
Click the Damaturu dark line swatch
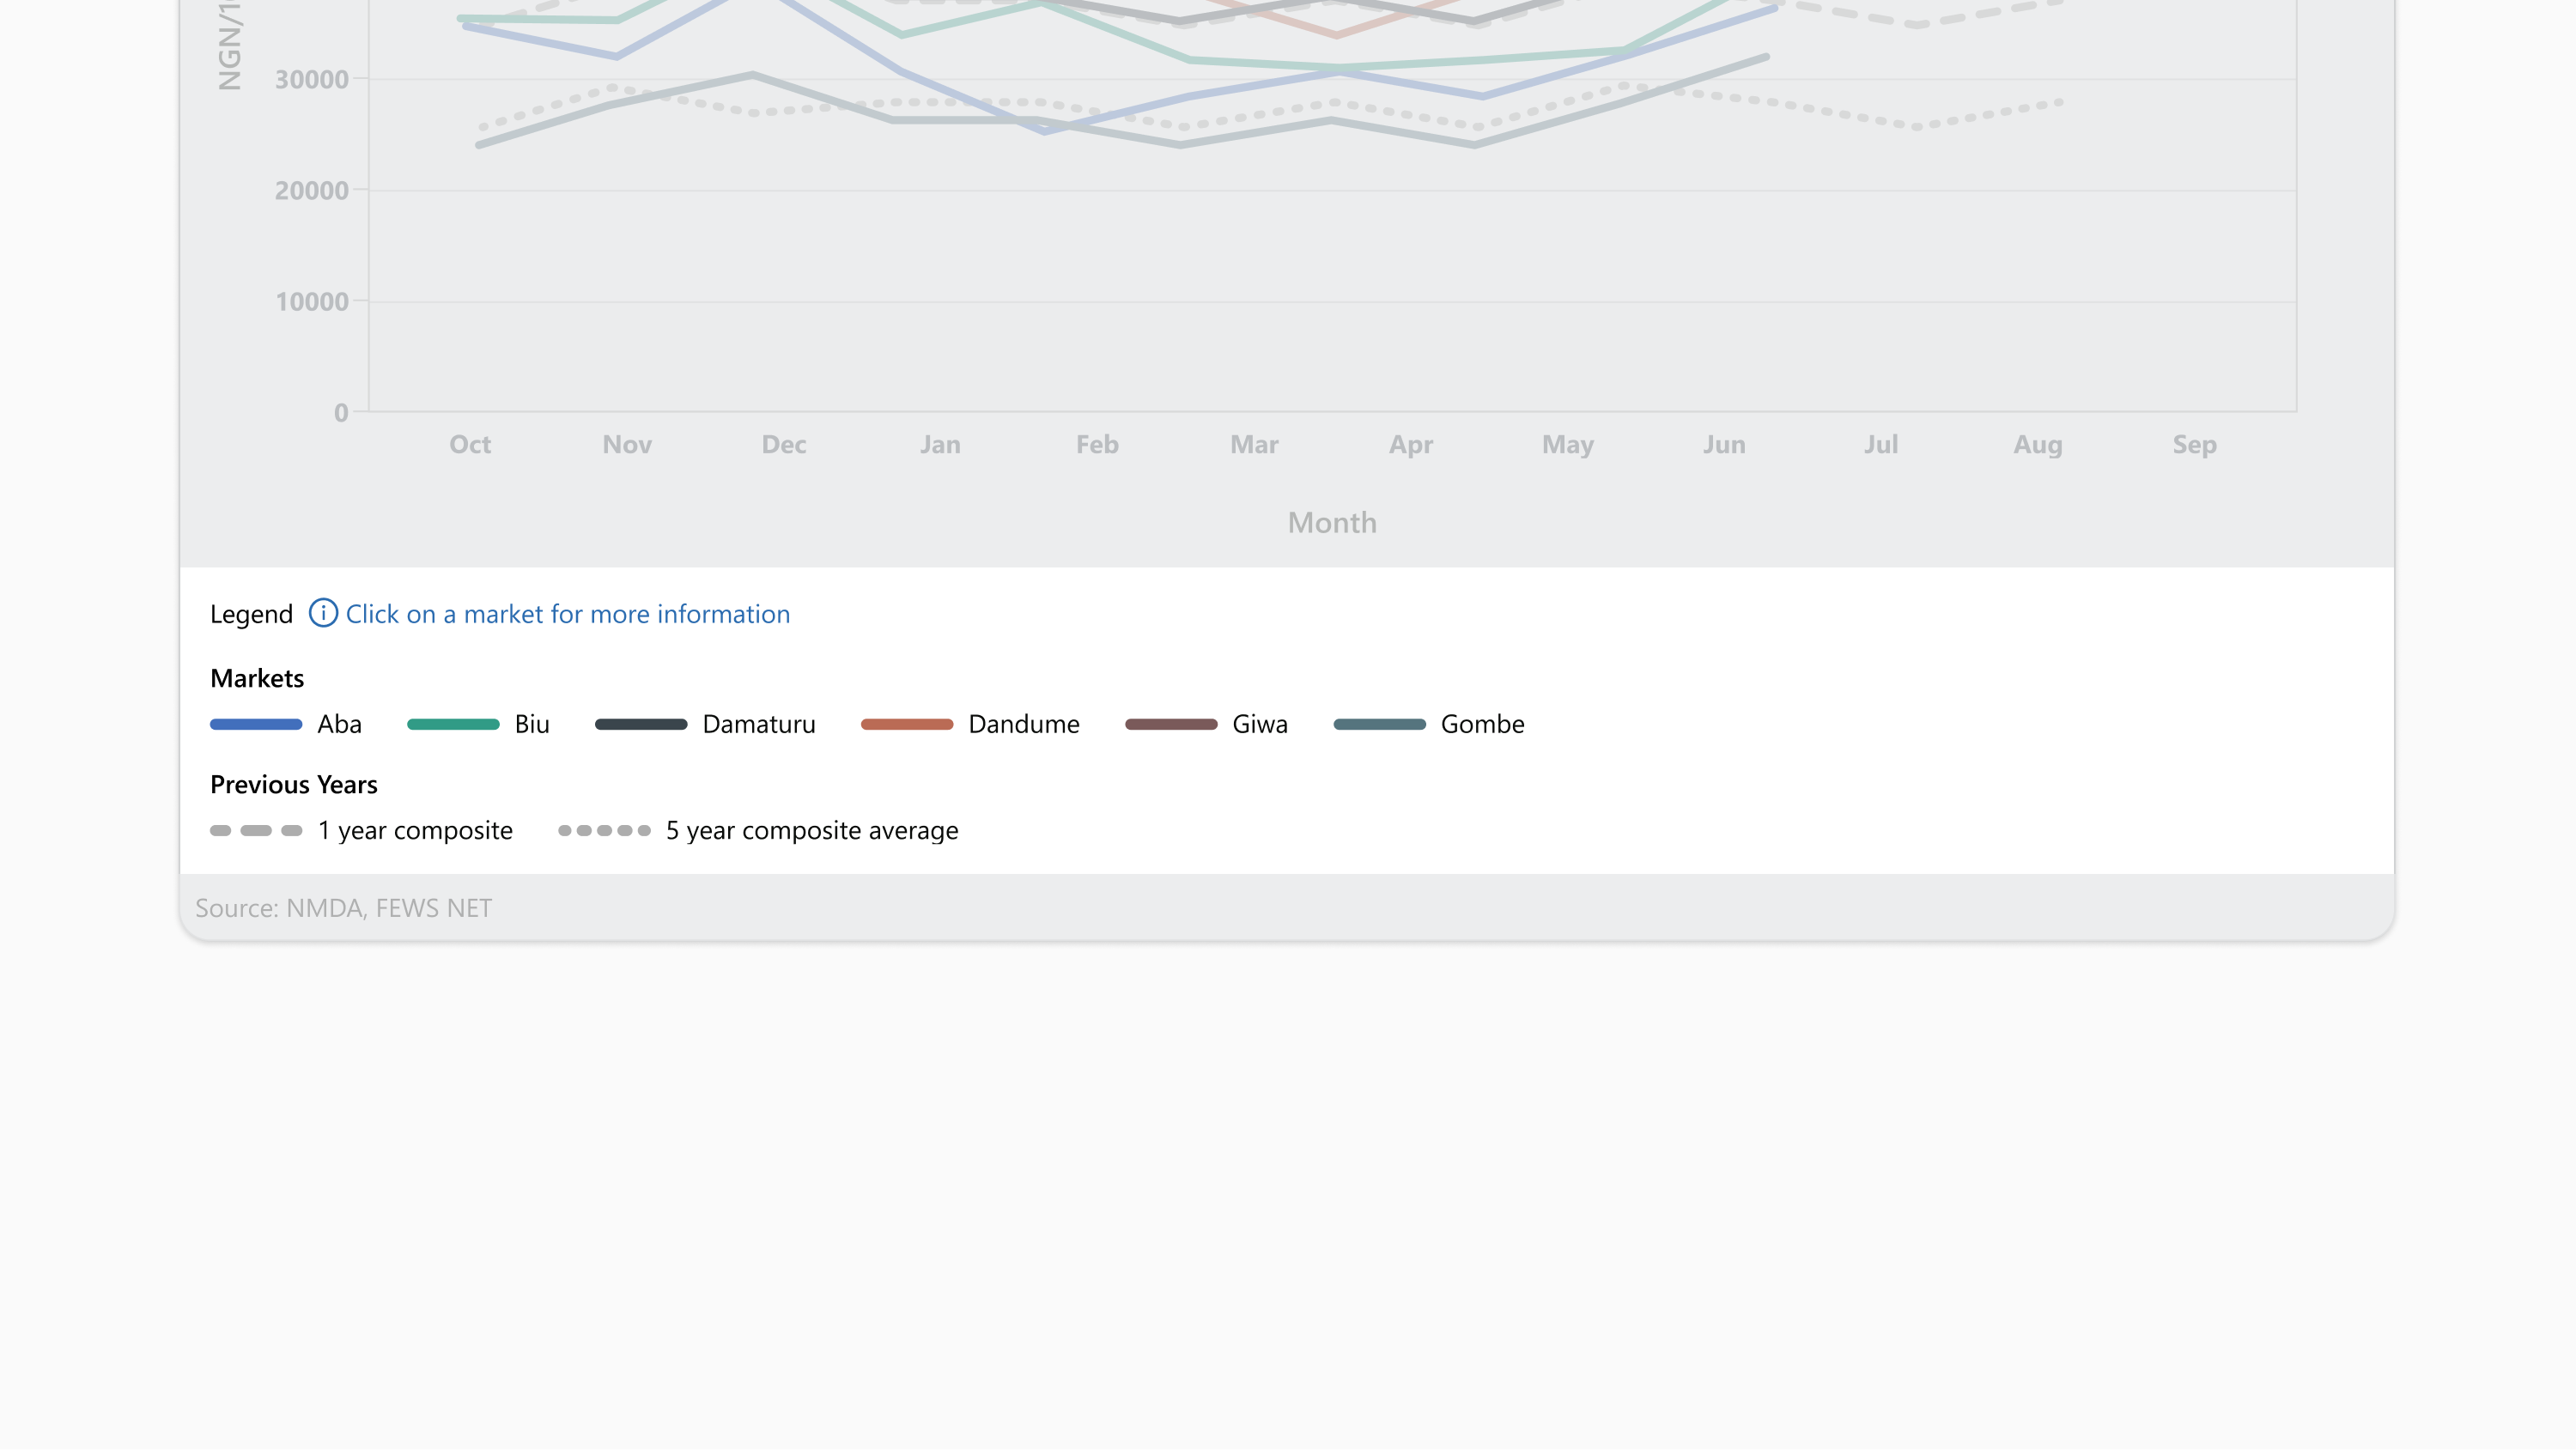pyautogui.click(x=641, y=724)
